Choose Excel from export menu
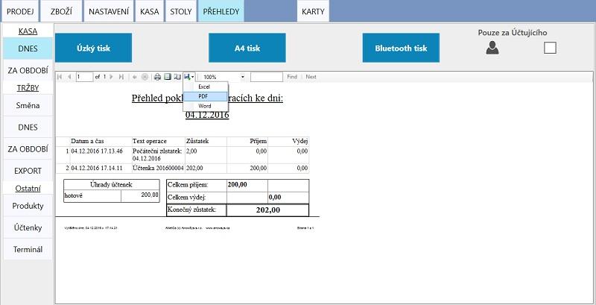 [206, 87]
